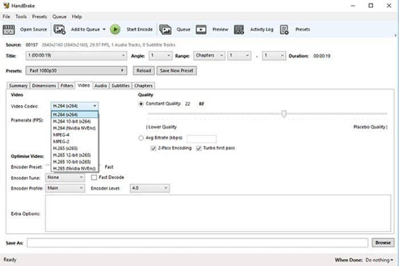This screenshot has width=399, height=266.
Task: Select H.265 (x265) codec
Action: (x=75, y=148)
